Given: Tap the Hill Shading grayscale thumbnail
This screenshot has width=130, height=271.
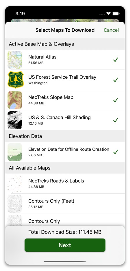Looking at the screenshot, I should 15,120.
